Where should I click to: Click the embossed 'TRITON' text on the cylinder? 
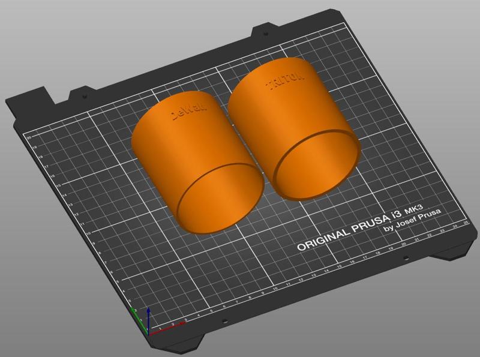click(287, 81)
